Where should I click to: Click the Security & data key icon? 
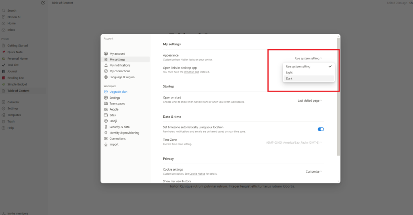[x=106, y=127]
